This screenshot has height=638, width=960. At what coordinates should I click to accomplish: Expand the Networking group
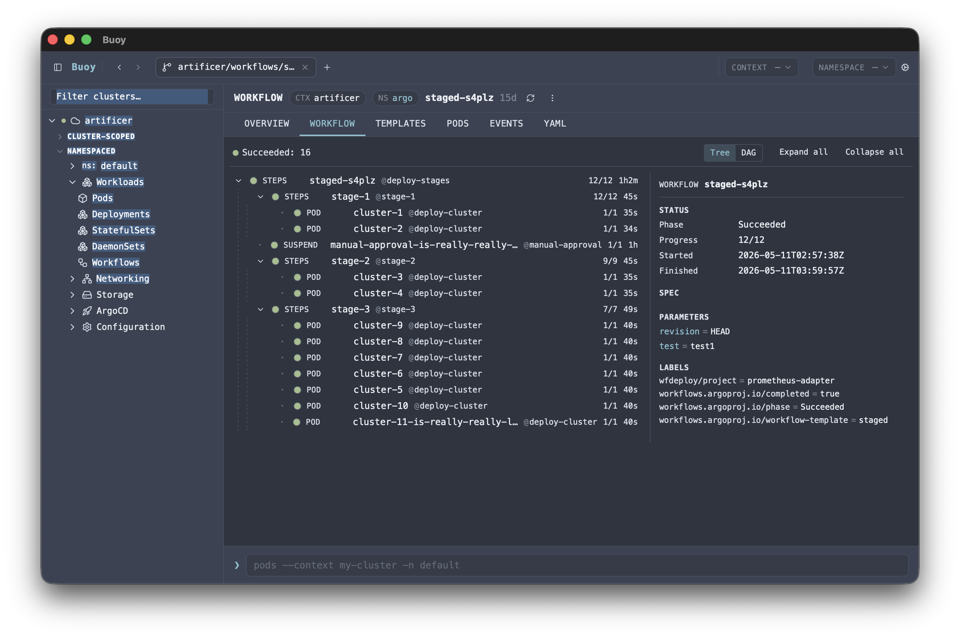[72, 279]
